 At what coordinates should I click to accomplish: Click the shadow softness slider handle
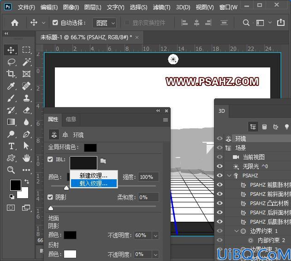(51, 208)
